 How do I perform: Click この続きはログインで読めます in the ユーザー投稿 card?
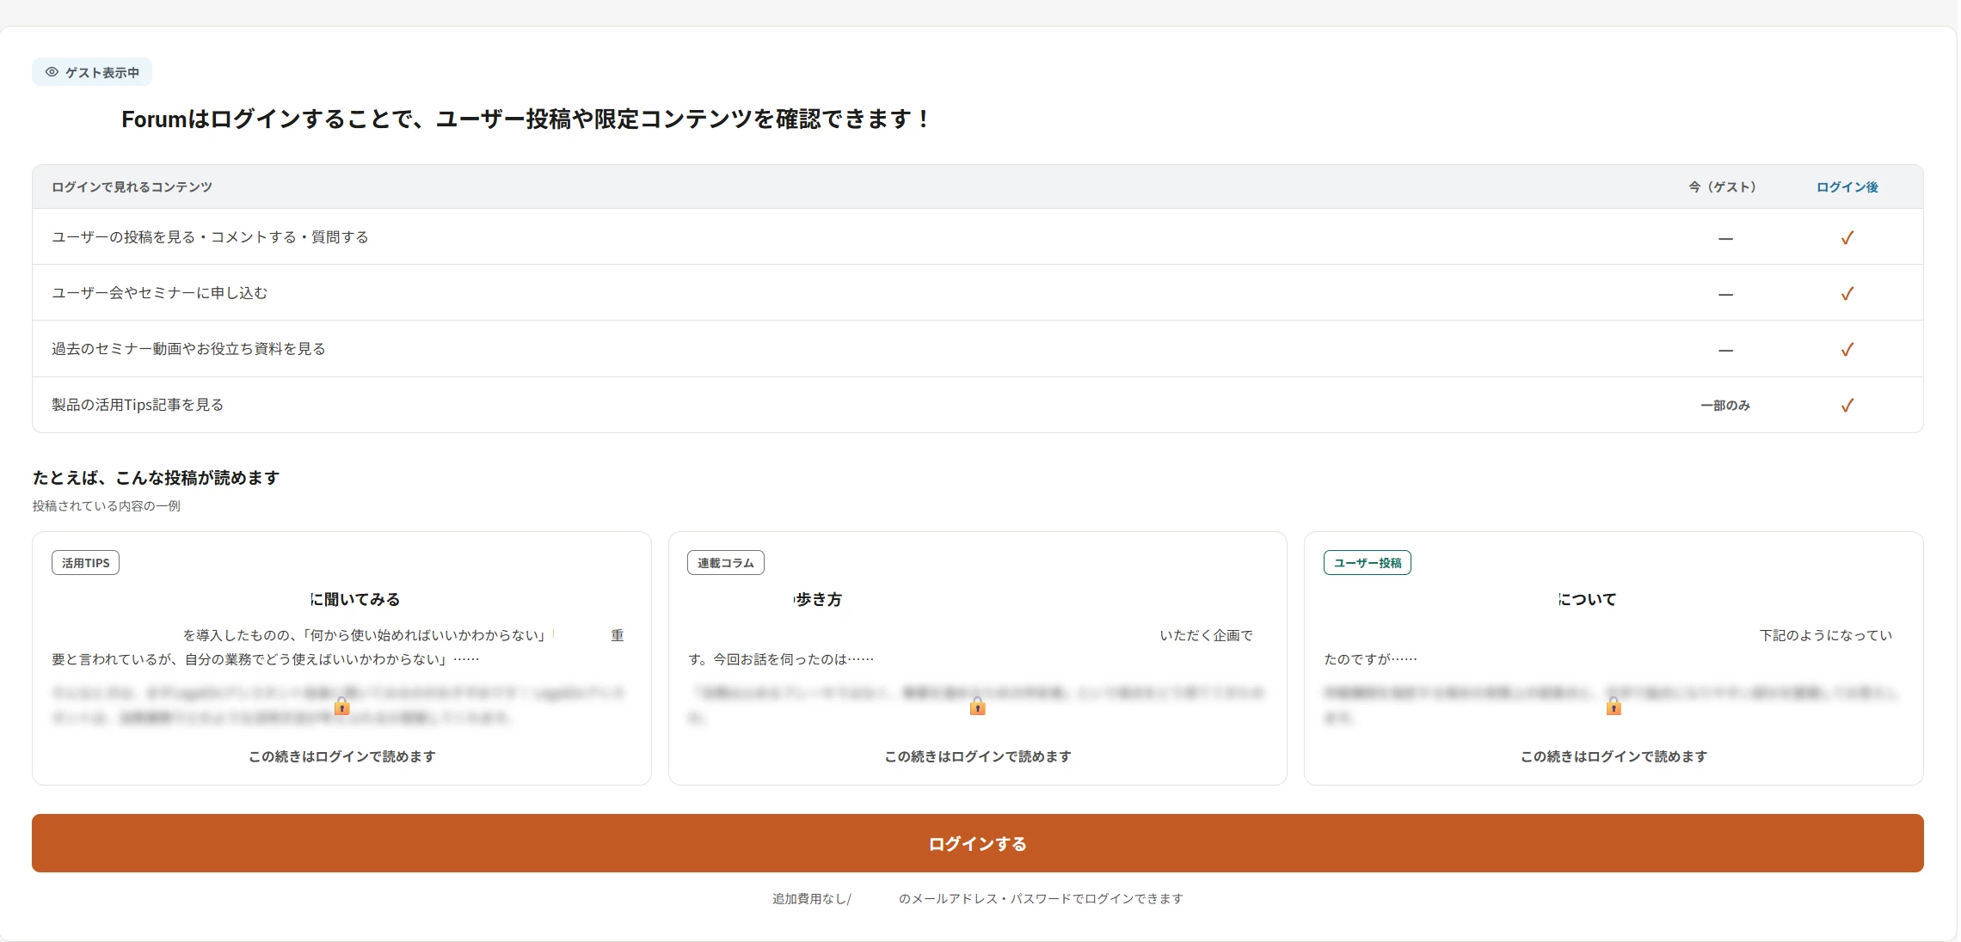pyautogui.click(x=1614, y=756)
